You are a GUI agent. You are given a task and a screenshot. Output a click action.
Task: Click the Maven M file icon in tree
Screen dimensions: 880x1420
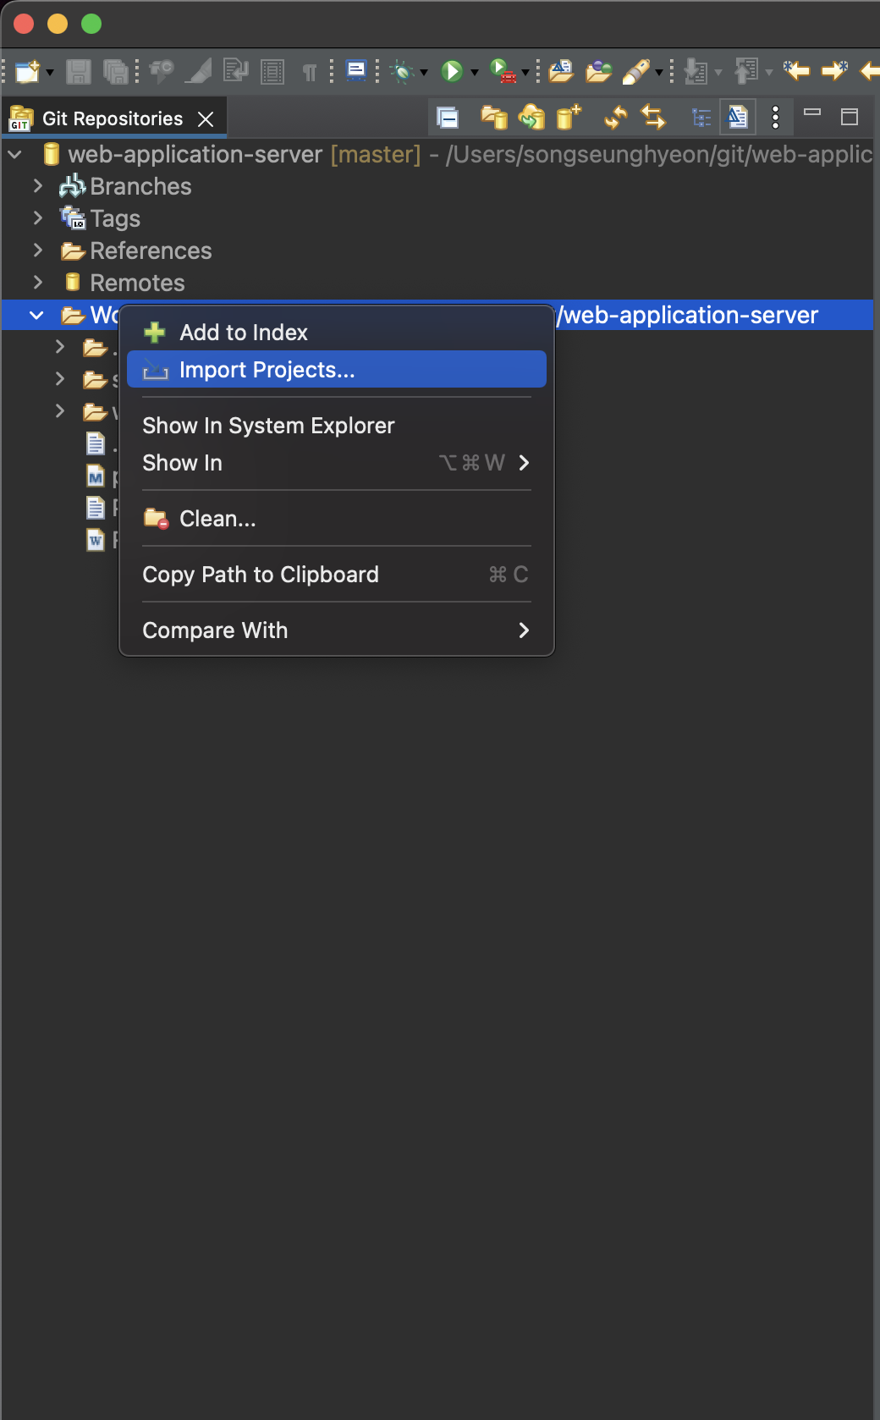pos(96,476)
